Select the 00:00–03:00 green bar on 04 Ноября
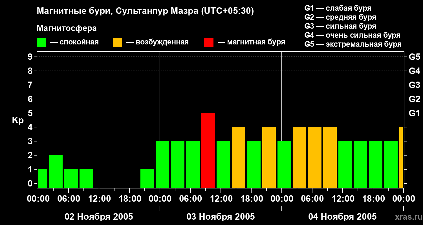Image resolution: width=423 pixels, height=225 pixels. (284, 165)
